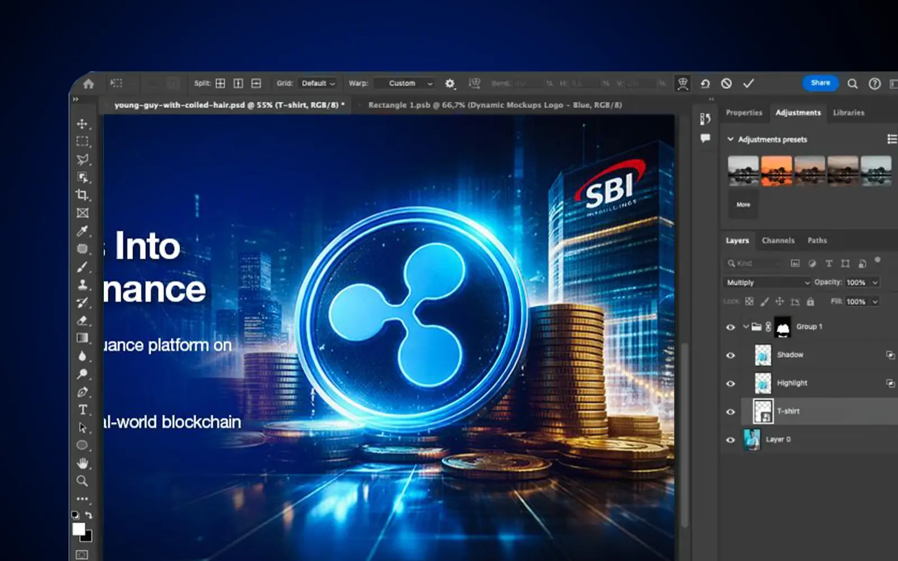Split the warp crosswise
Image resolution: width=898 pixels, height=561 pixels.
point(221,83)
